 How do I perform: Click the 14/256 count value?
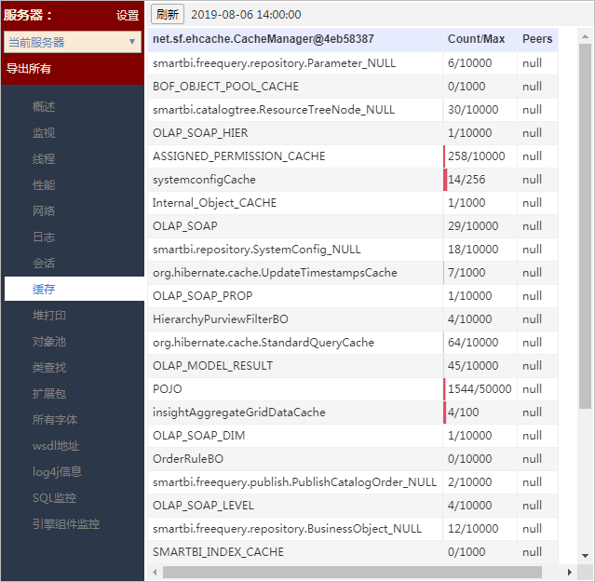pos(467,180)
